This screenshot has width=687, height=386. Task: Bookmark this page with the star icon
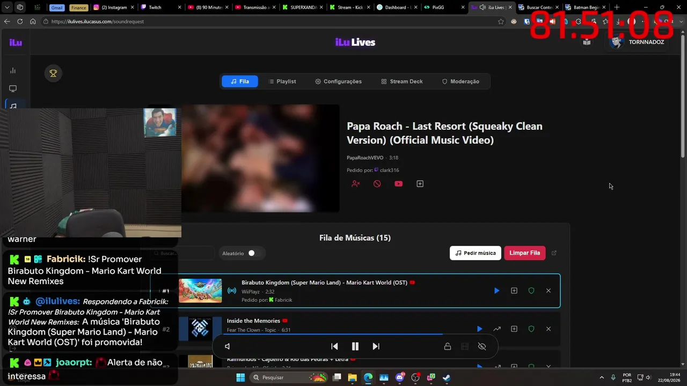(x=501, y=21)
